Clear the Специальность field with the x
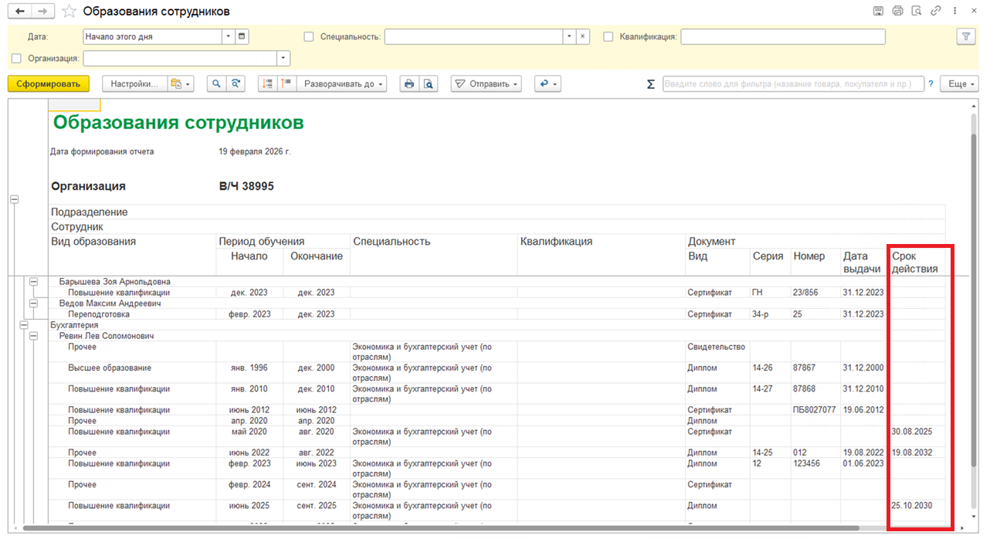The image size is (990, 539). pos(583,36)
